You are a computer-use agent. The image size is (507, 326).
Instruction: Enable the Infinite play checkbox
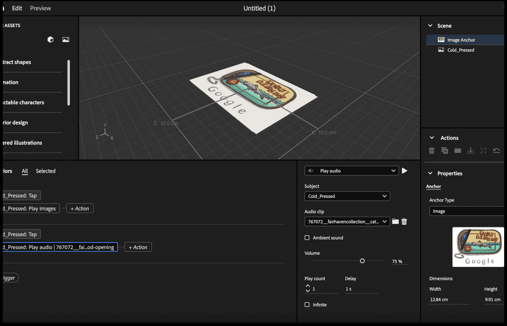pyautogui.click(x=307, y=304)
